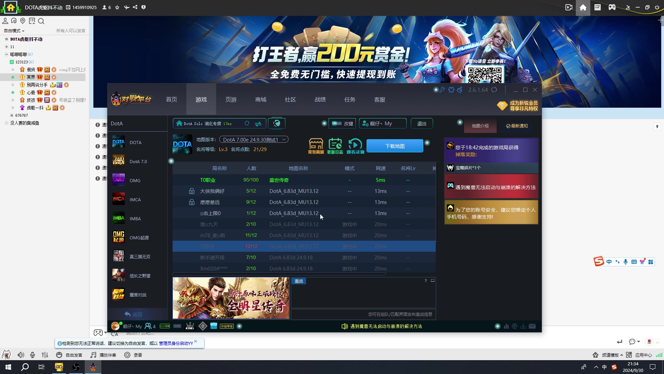
Task: Click the 退出 exit room button
Action: click(422, 124)
